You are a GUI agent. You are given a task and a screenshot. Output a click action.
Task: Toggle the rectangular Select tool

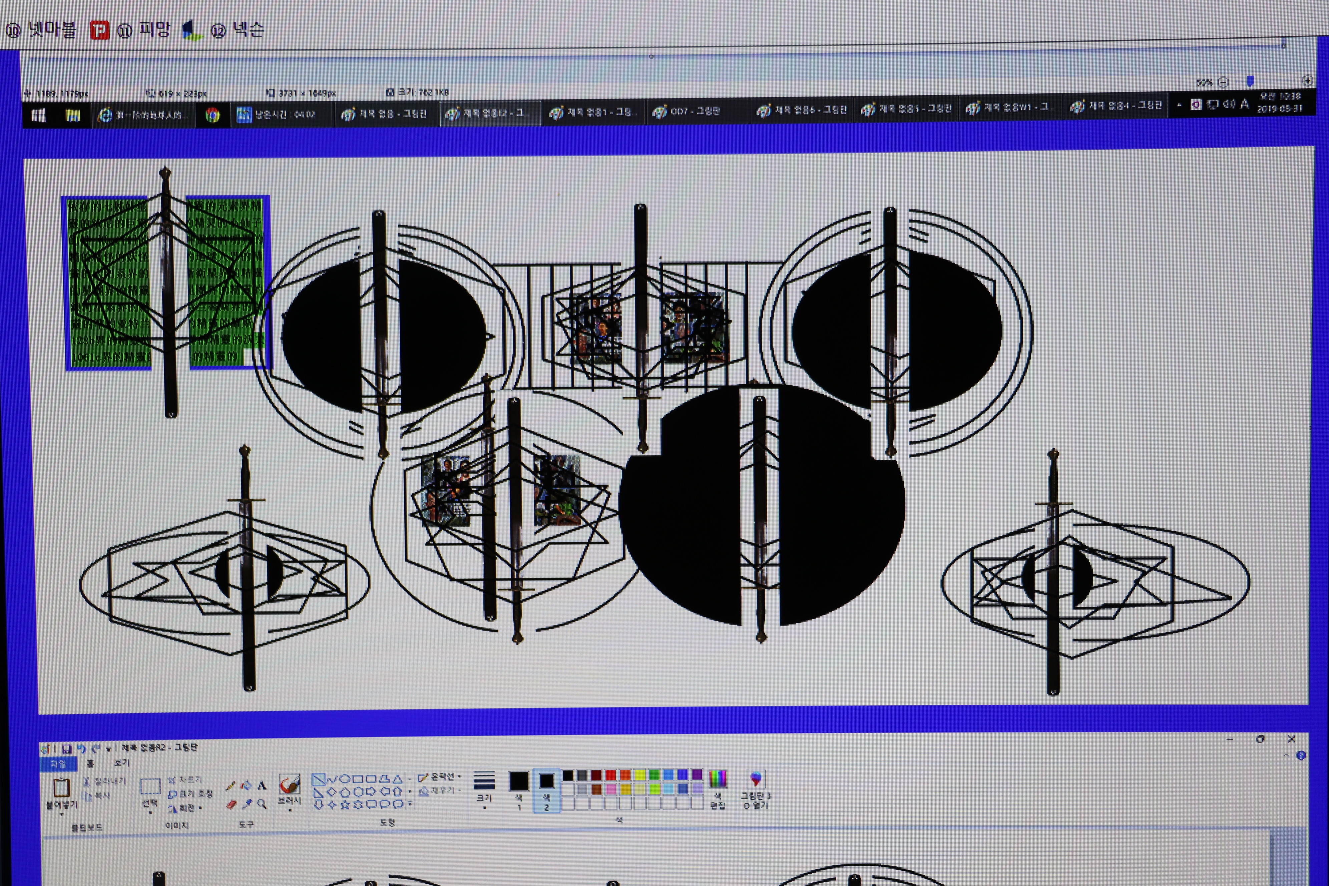(150, 787)
